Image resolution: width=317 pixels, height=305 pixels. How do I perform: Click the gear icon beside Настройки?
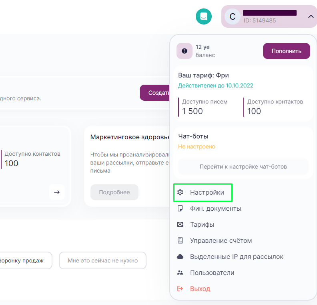click(x=180, y=193)
